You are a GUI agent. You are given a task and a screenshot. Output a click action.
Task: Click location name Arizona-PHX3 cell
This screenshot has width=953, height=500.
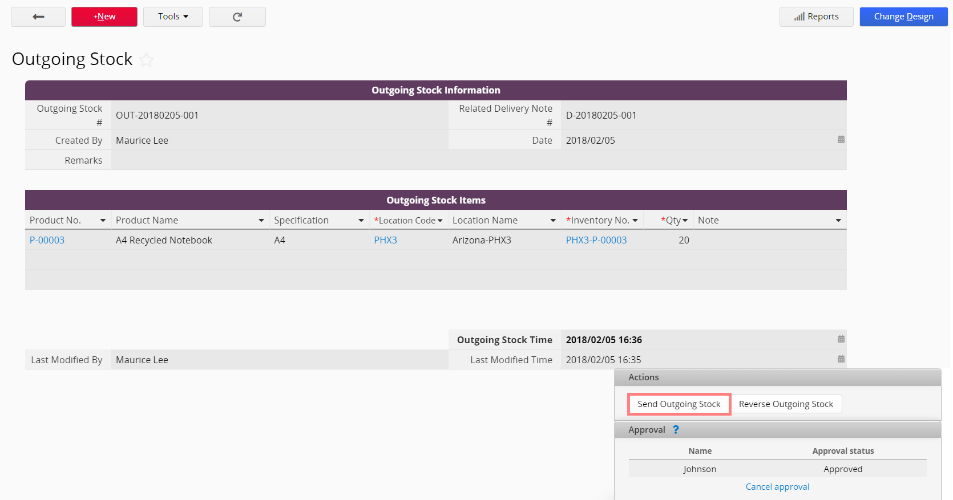(x=482, y=240)
